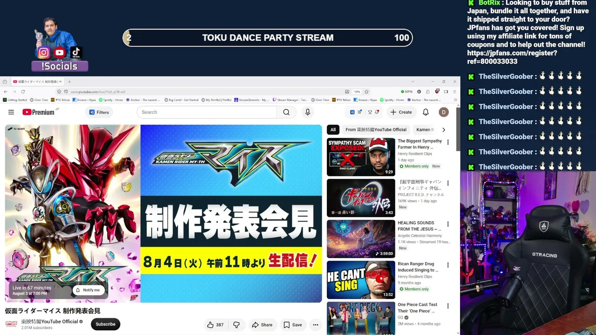Click the trophy icon in the header
The height and width of the screenshot is (335, 596).
click(370, 112)
